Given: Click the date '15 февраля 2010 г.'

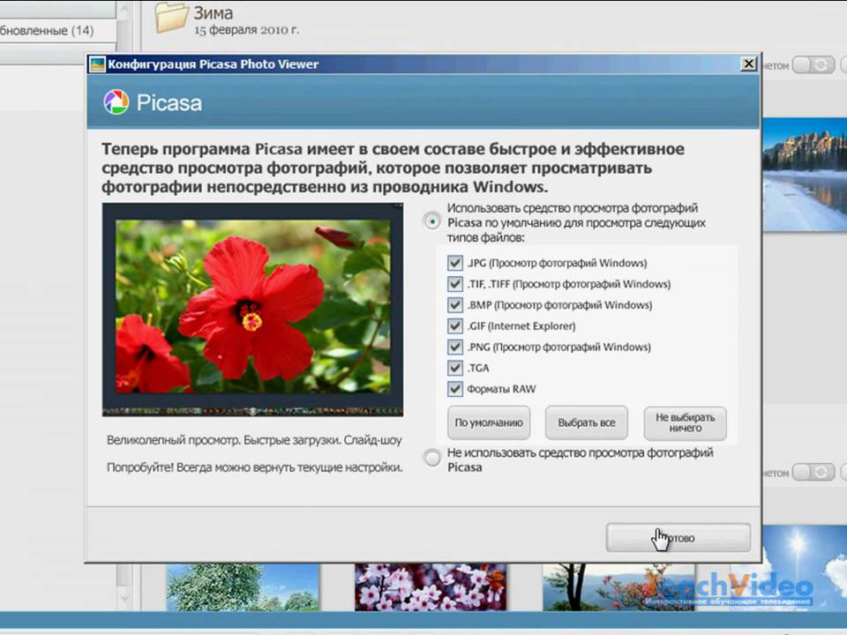Looking at the screenshot, I should click(246, 30).
